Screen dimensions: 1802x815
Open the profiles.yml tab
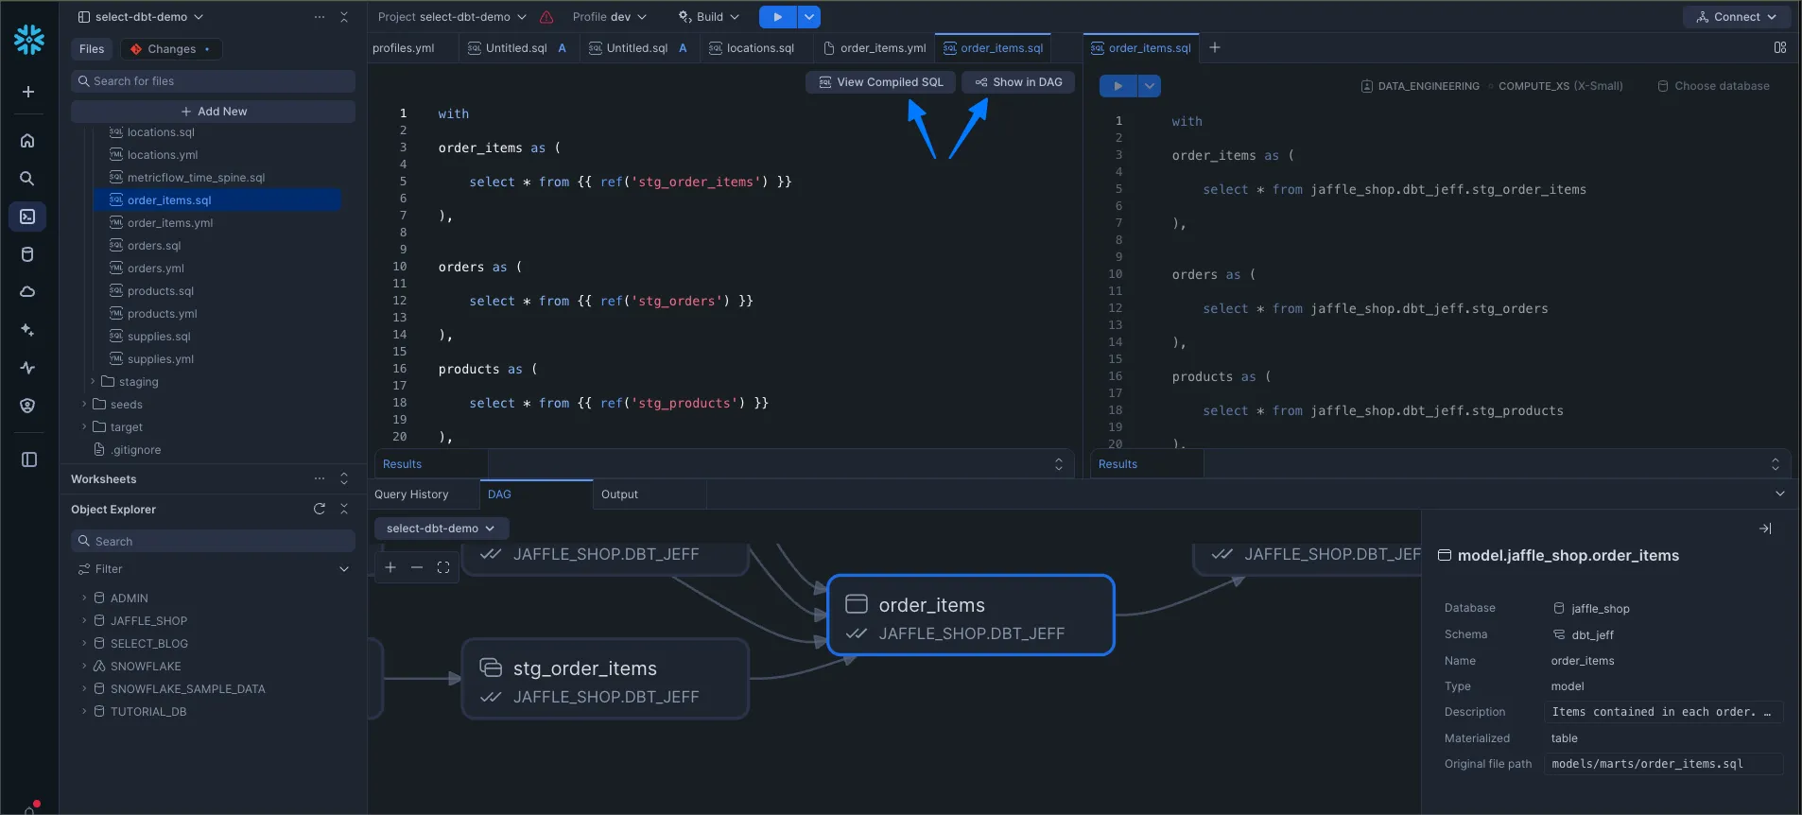pyautogui.click(x=404, y=48)
